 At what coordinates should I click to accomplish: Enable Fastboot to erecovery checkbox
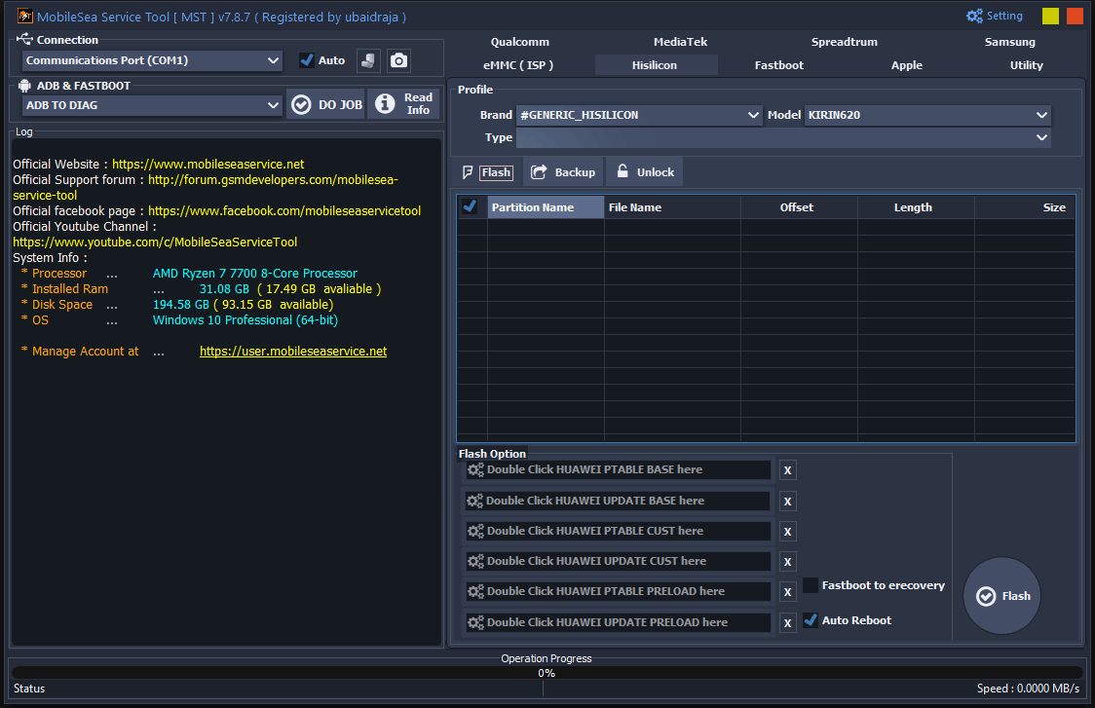(811, 585)
